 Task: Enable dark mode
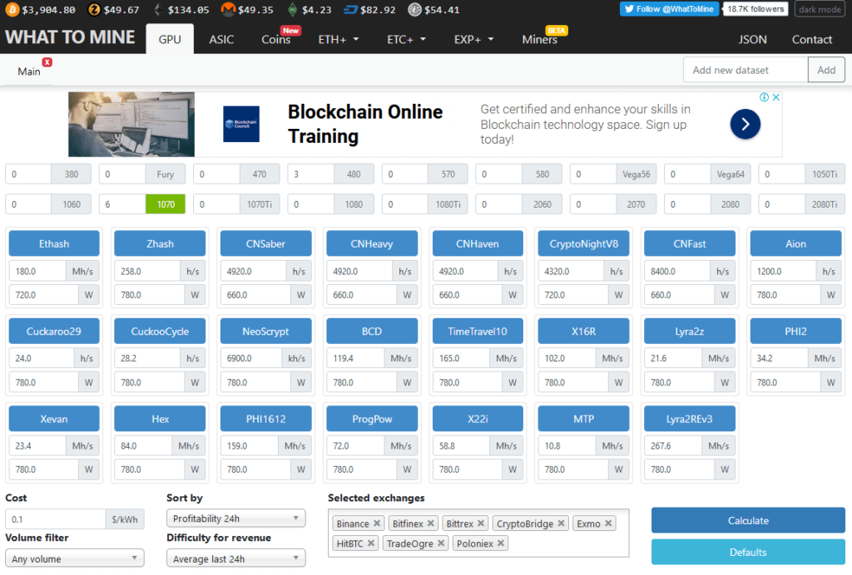tap(817, 9)
